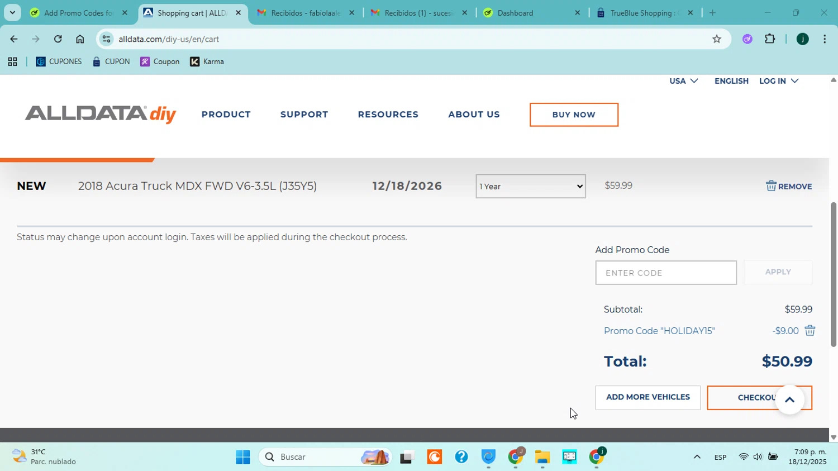Click the purple extension icon beside bookmark star

[x=747, y=39]
